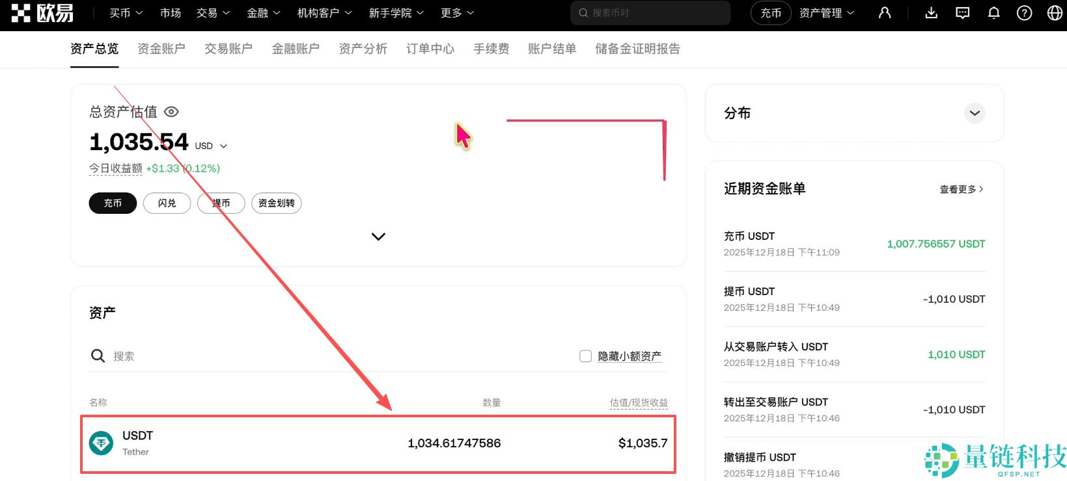Switch to the 资金账户 tab

(x=161, y=49)
